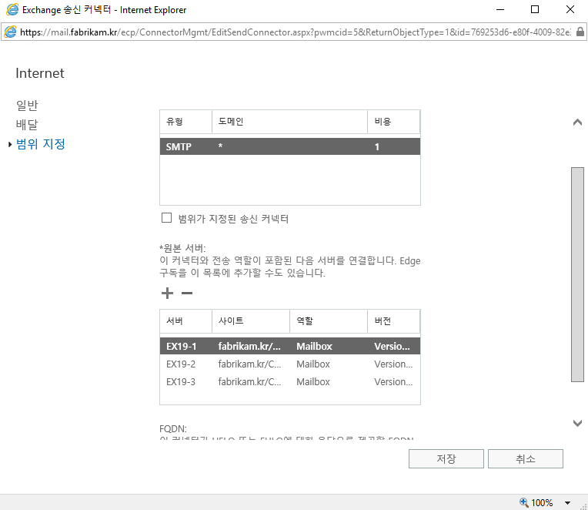The width and height of the screenshot is (588, 510).
Task: Click the minus icon to remove server
Action: coord(187,293)
